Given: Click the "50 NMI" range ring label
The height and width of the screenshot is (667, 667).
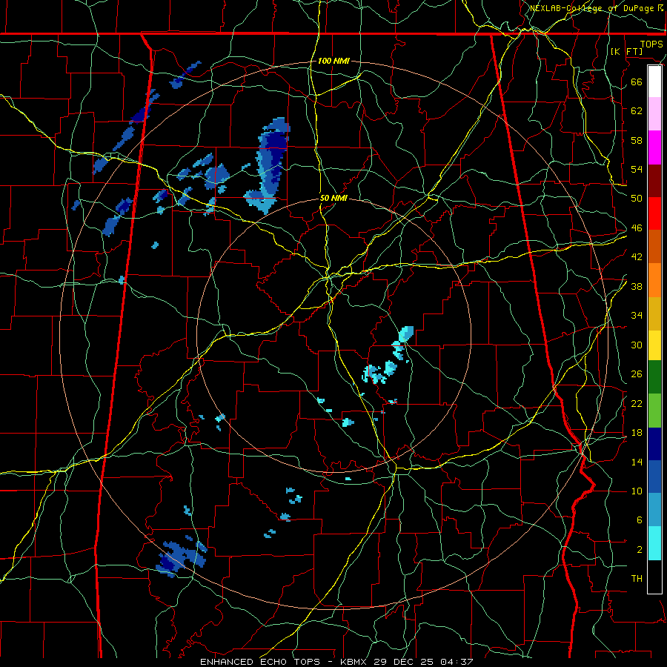Looking at the screenshot, I should point(334,198).
